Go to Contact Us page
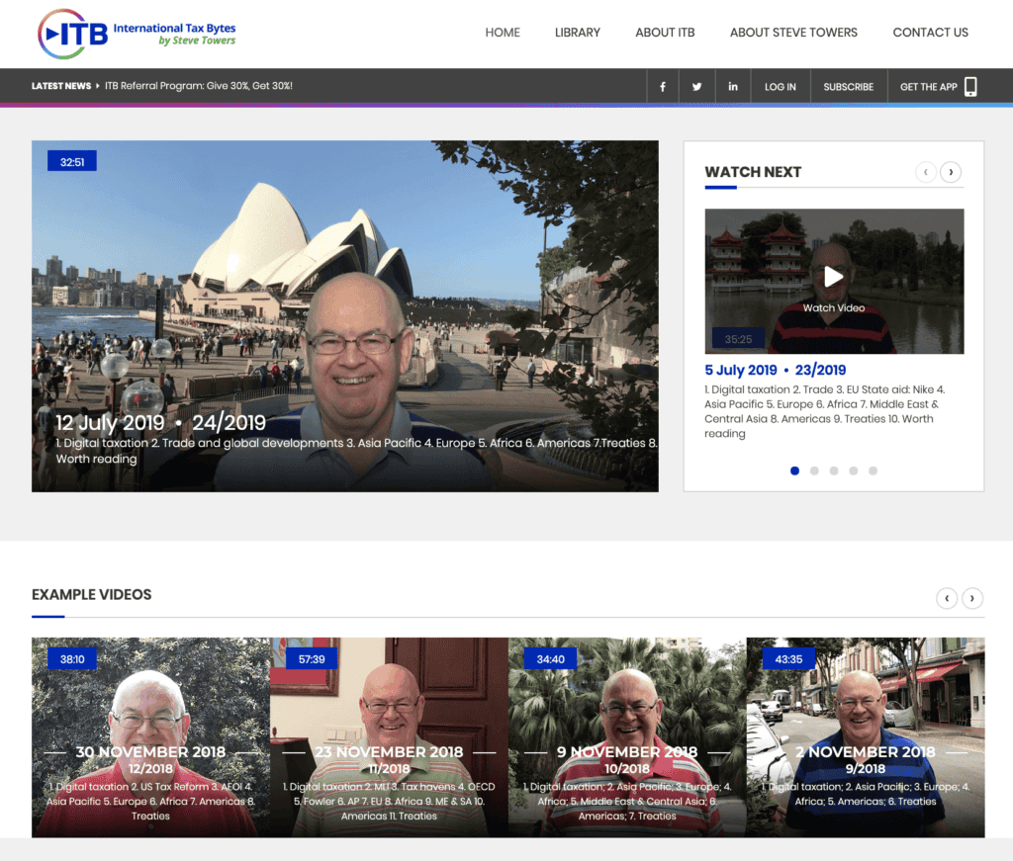1013x861 pixels. pyautogui.click(x=930, y=33)
